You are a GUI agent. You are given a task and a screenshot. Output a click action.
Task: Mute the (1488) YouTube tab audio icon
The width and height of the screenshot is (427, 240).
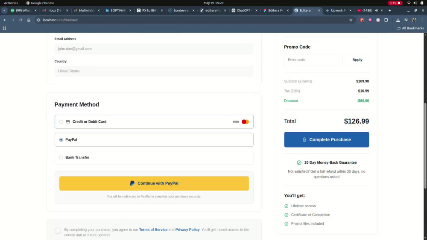click(376, 10)
